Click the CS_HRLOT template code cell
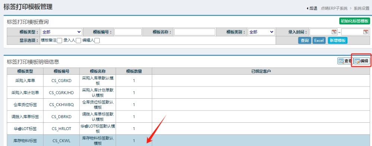 [x=61, y=129]
